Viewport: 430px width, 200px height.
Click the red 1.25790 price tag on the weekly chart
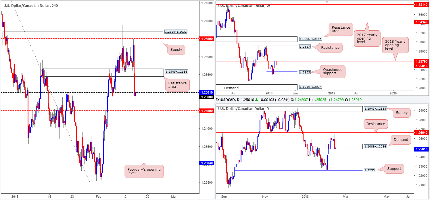click(x=422, y=61)
